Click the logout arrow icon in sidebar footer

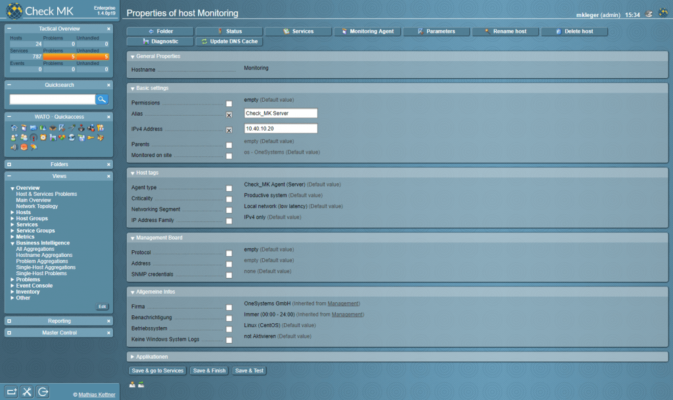point(43,391)
